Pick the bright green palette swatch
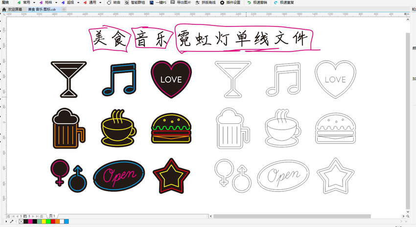The width and height of the screenshot is (416, 227). [x=48, y=222]
